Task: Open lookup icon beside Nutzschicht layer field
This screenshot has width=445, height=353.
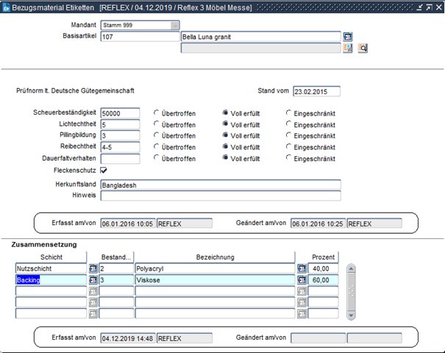Action: 93,269
